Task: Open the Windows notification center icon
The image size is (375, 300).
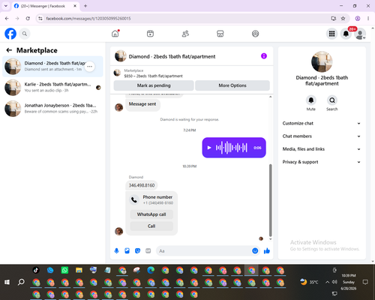Action: point(365,282)
